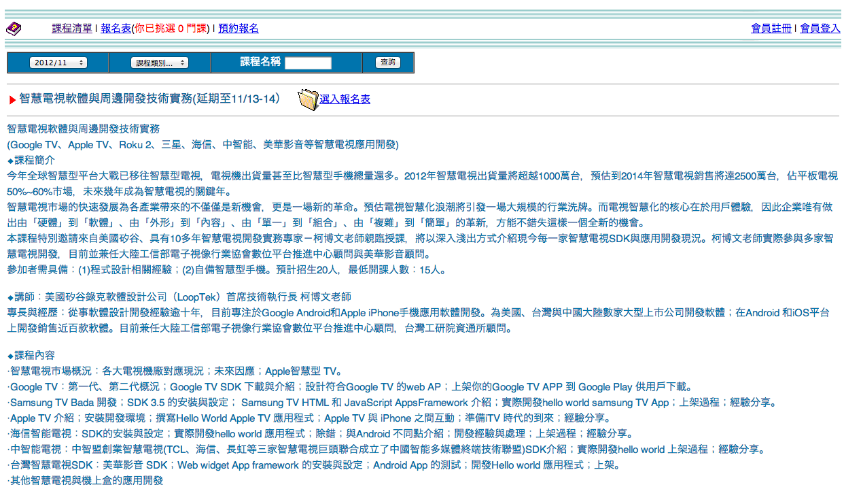Open the 課程清單 link
The height and width of the screenshot is (487, 844).
pos(72,29)
